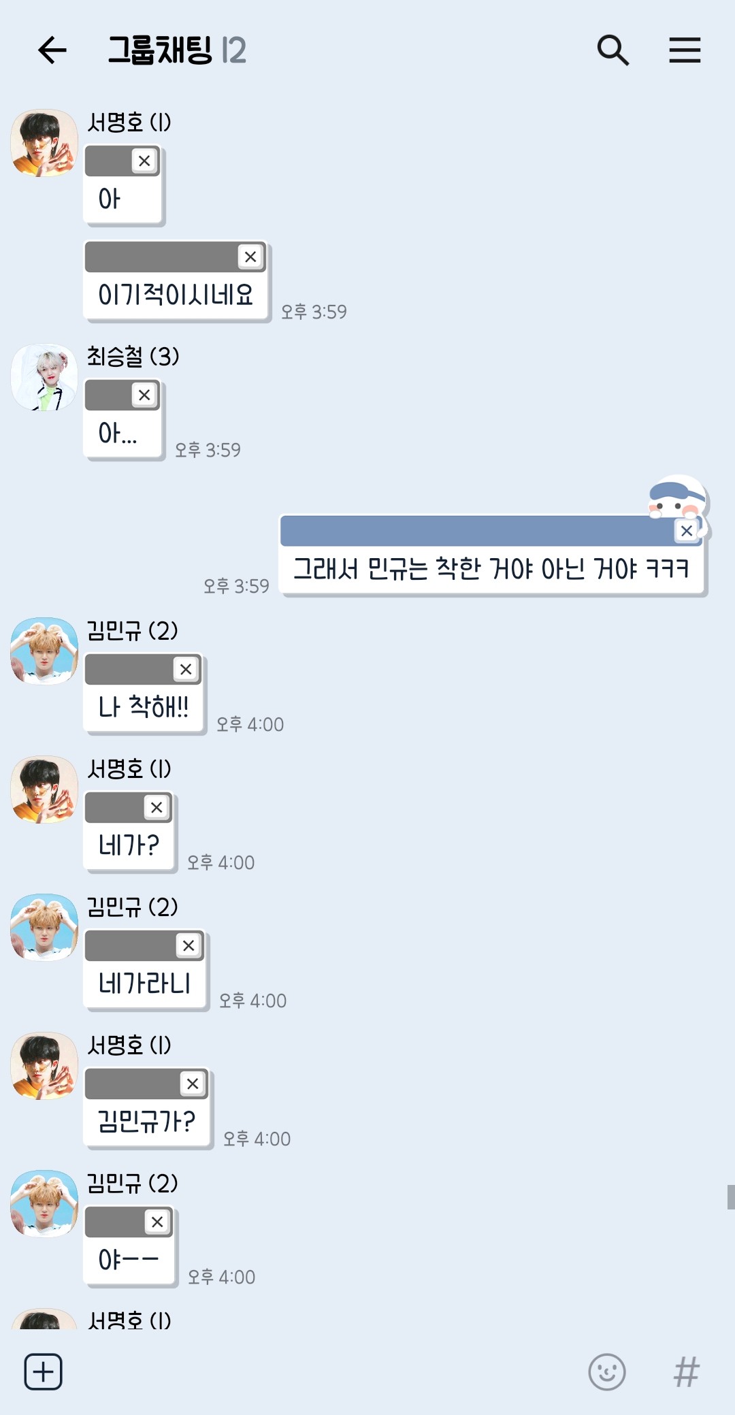Close the X on '김민규가?' bubble

pyautogui.click(x=193, y=1084)
